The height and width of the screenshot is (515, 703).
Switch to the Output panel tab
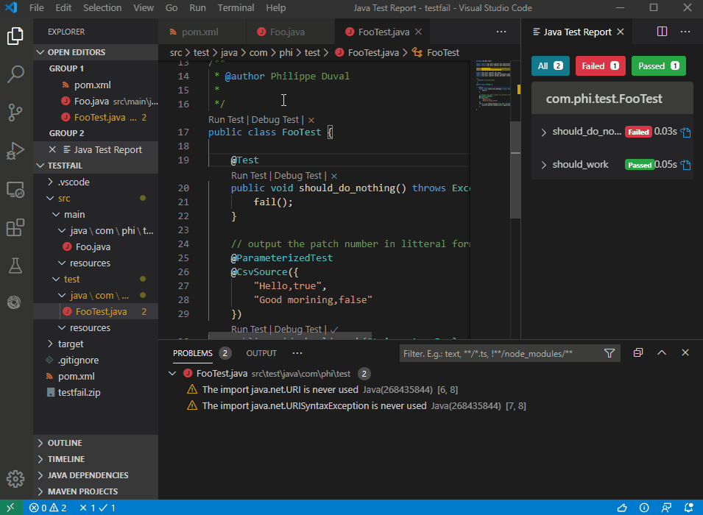point(261,353)
